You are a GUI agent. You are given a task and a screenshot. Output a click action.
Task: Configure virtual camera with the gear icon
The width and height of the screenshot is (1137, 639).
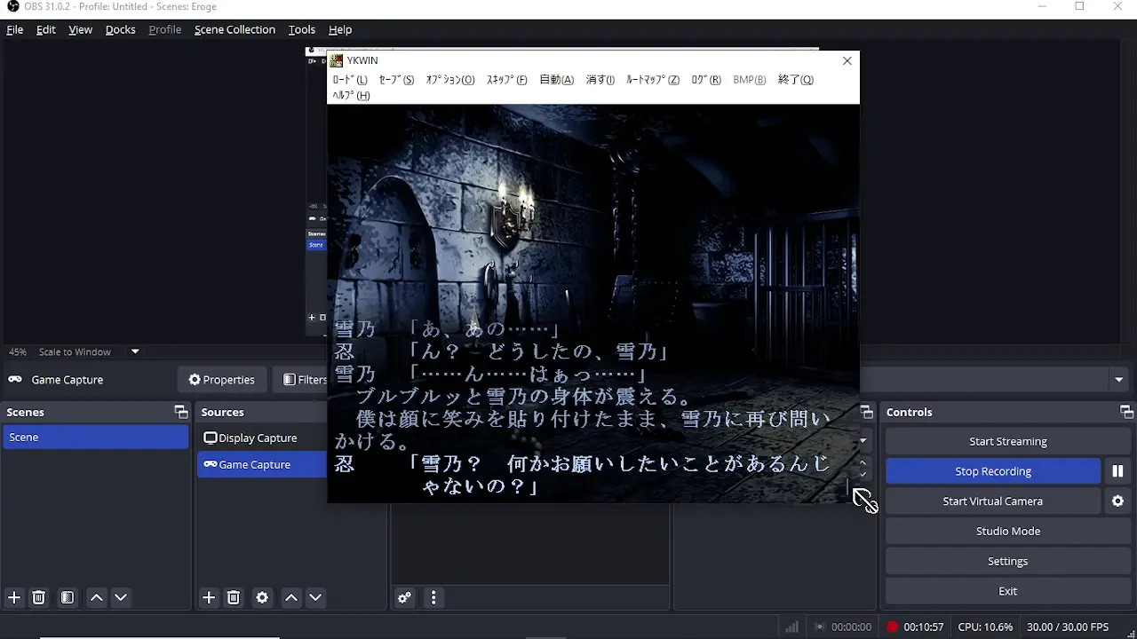click(x=1117, y=501)
